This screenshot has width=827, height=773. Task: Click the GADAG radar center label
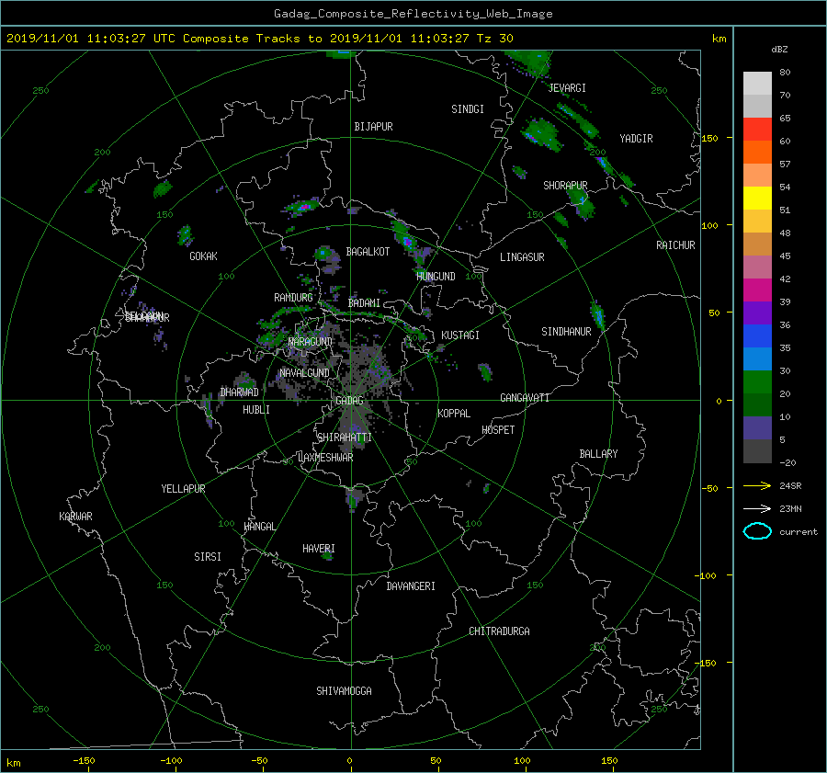coord(349,401)
